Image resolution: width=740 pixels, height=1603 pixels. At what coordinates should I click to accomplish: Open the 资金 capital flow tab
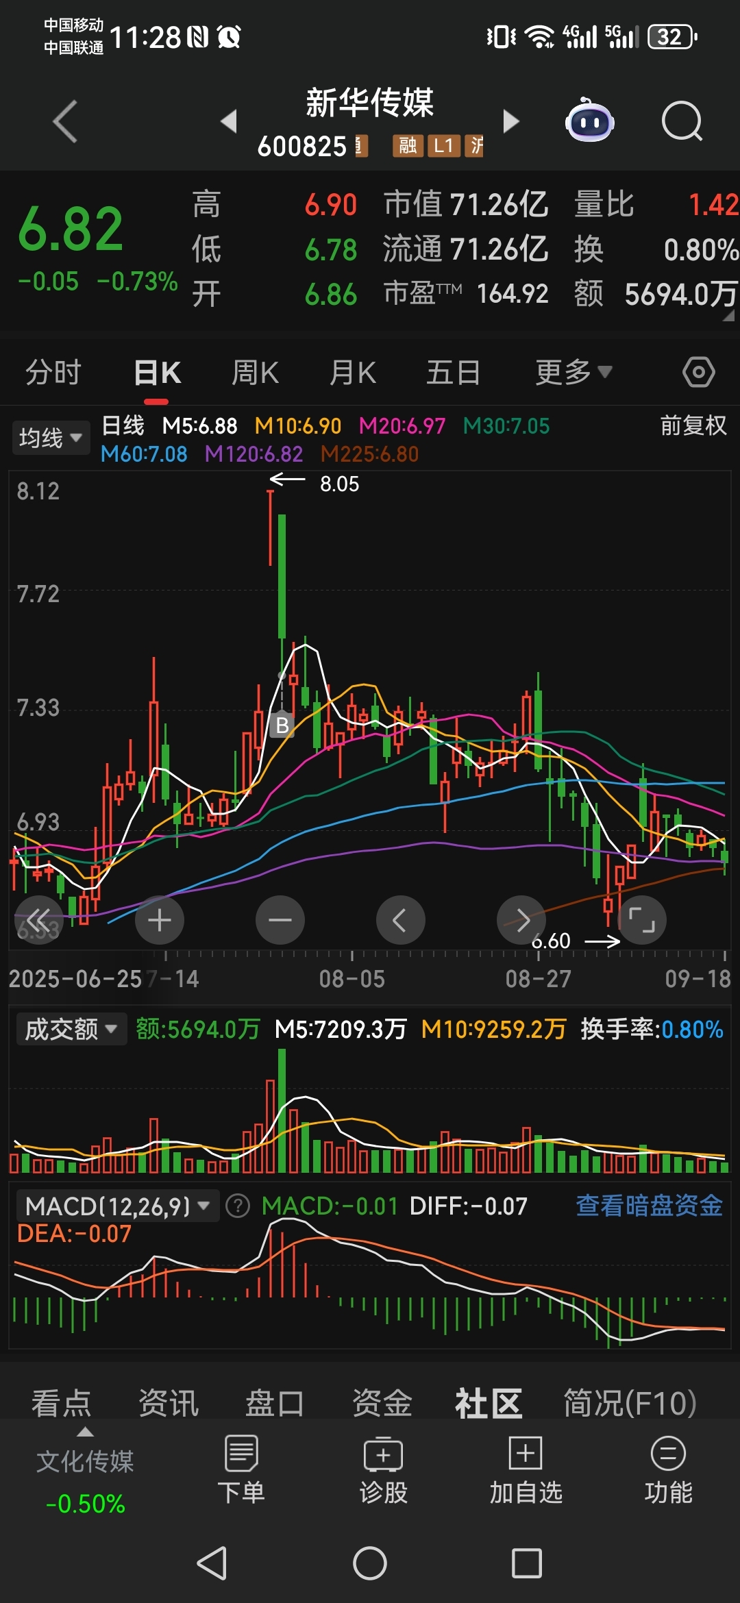coord(382,1403)
